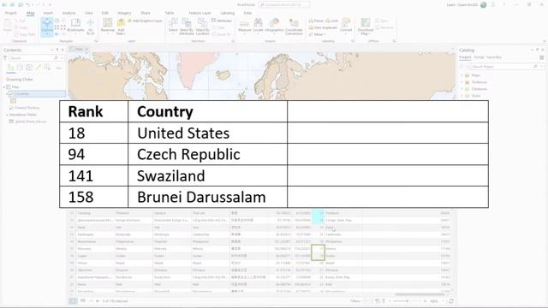Open more Contents list options (ellipsis)
The width and height of the screenshot is (548, 308).
tap(59, 68)
